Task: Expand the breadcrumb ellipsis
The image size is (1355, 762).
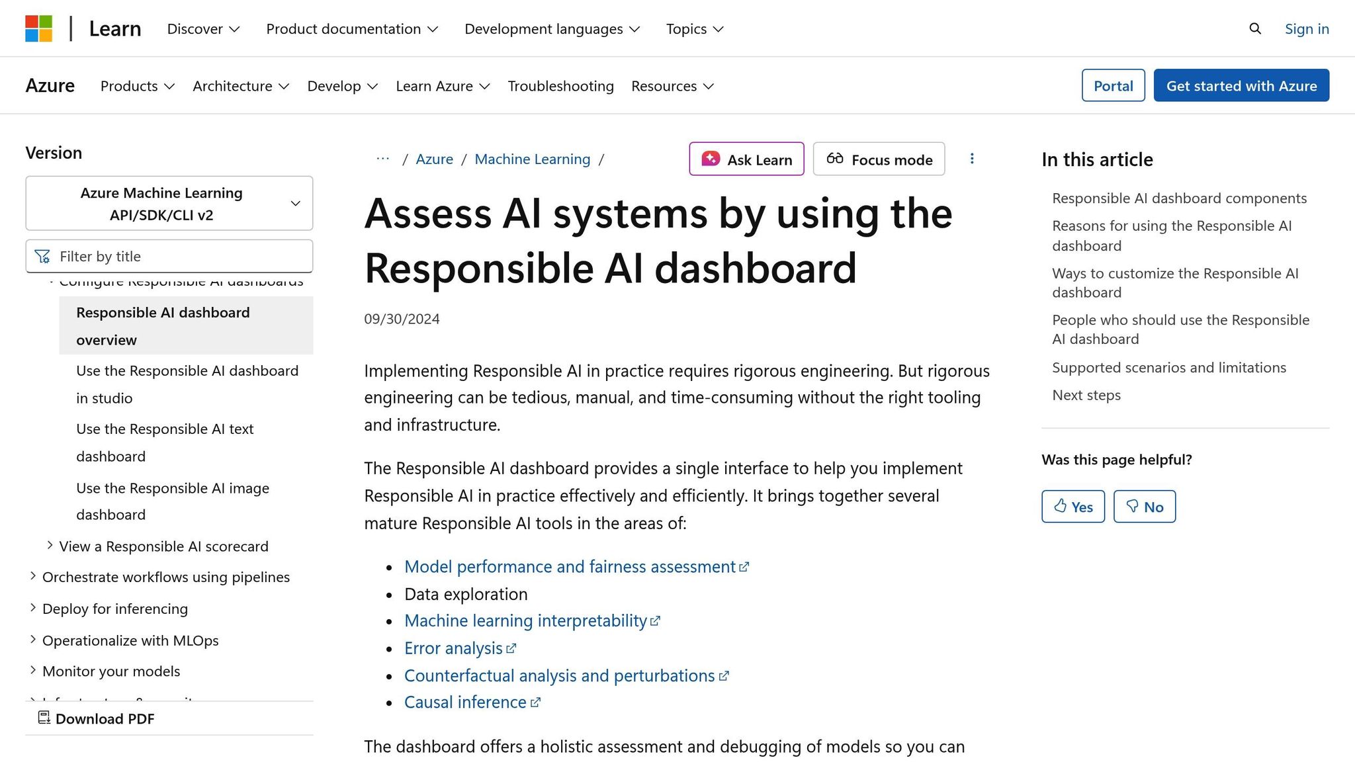Action: (x=382, y=159)
